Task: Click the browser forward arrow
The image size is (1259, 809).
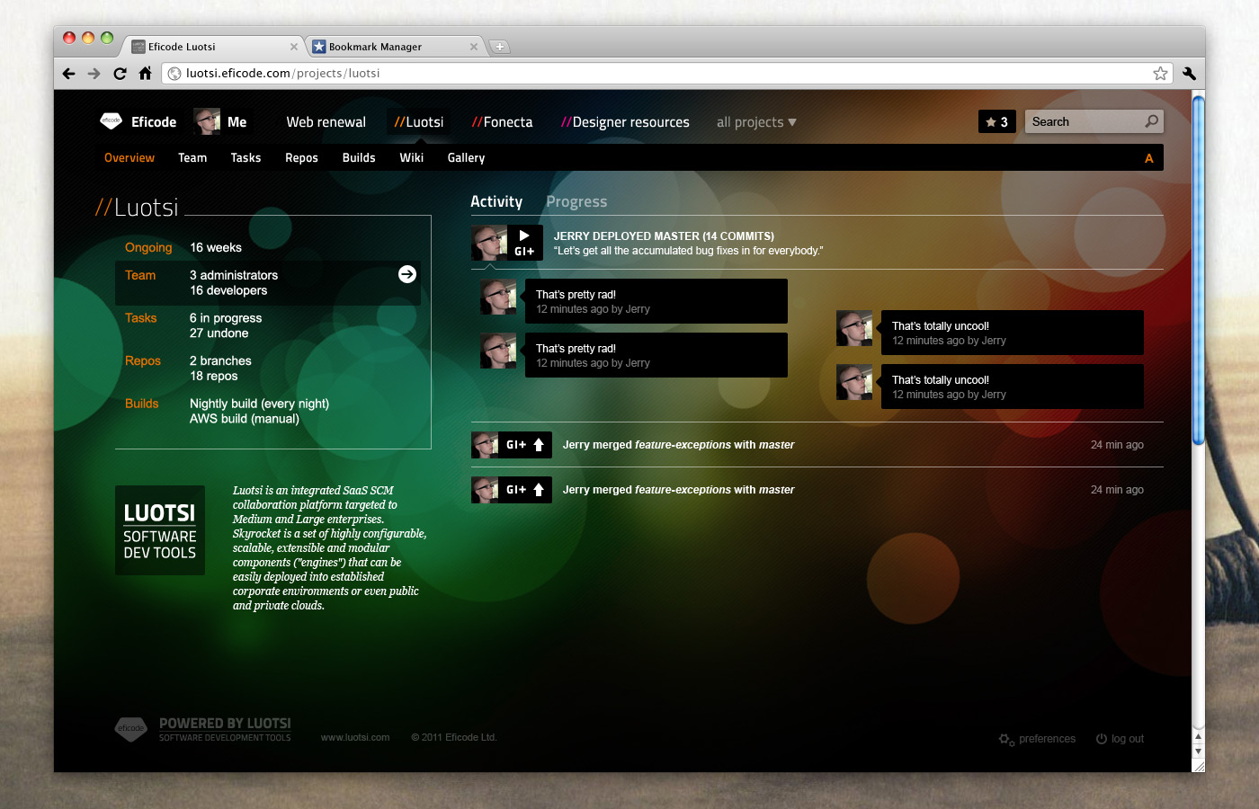Action: click(x=94, y=74)
